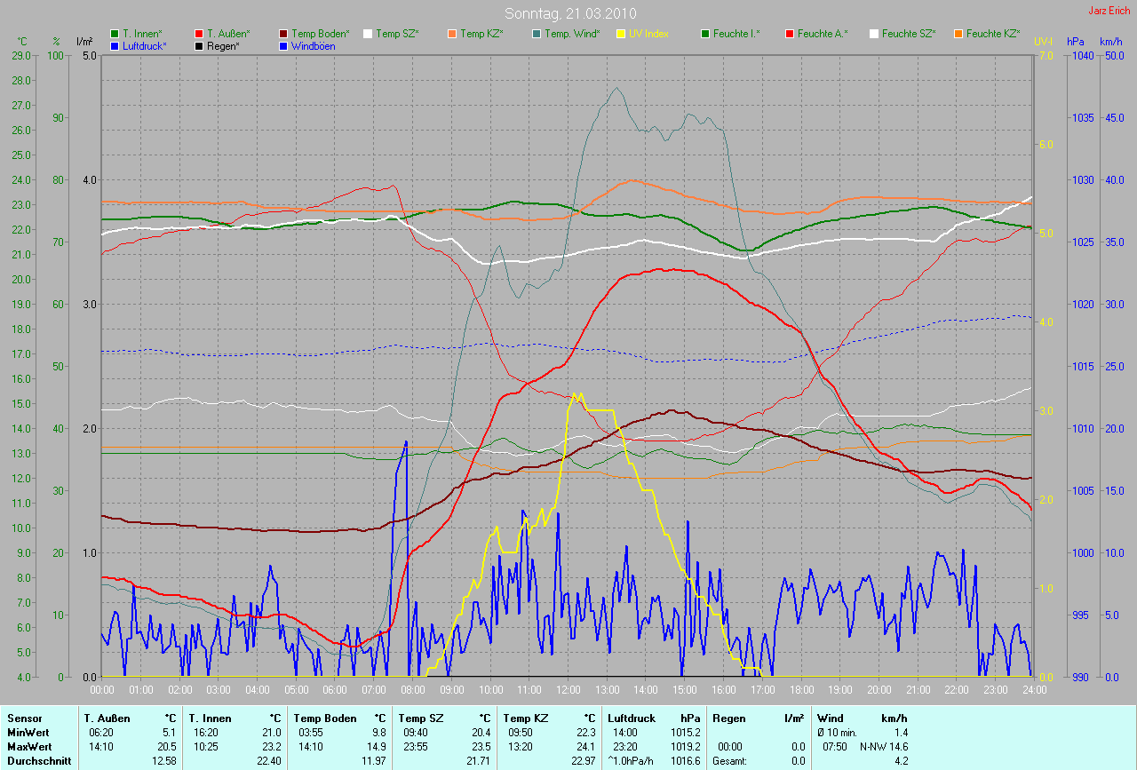Select the 'Durchschnitt' row label

[39, 761]
